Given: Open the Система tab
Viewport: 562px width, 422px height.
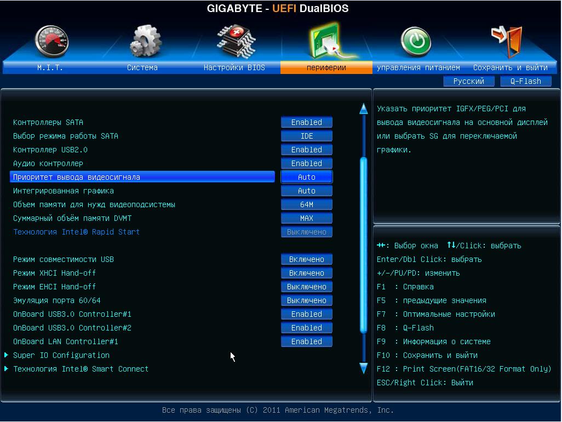Looking at the screenshot, I should coord(142,67).
